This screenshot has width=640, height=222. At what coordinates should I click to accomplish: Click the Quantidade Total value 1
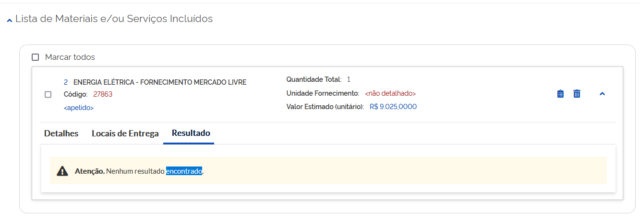[x=349, y=79]
